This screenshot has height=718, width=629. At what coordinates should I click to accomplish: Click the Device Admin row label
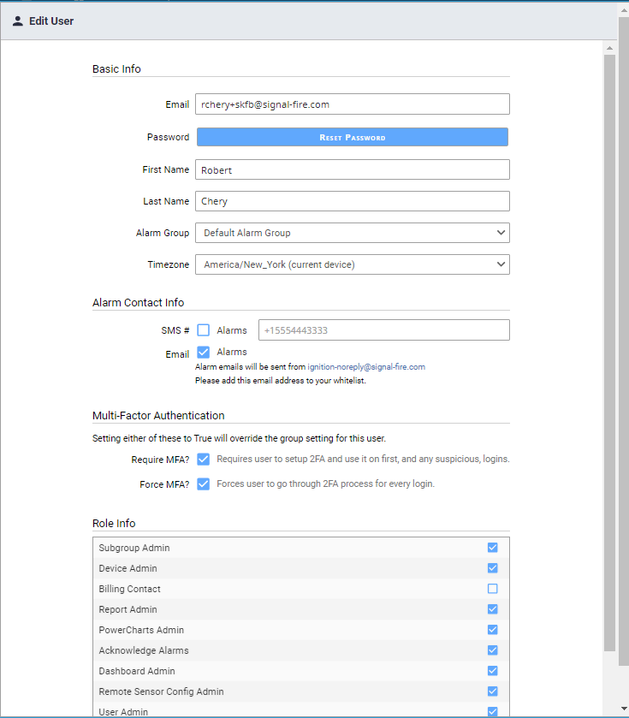(128, 568)
